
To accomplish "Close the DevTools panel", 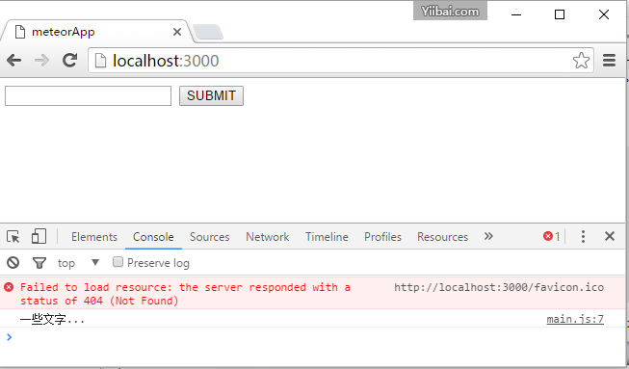I will point(610,236).
